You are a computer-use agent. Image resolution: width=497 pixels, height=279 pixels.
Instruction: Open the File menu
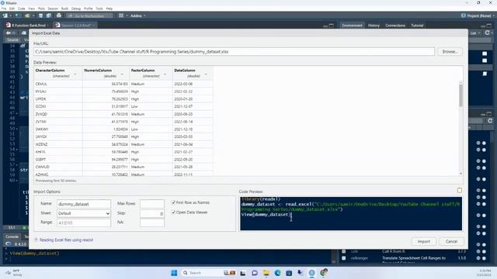[3, 9]
